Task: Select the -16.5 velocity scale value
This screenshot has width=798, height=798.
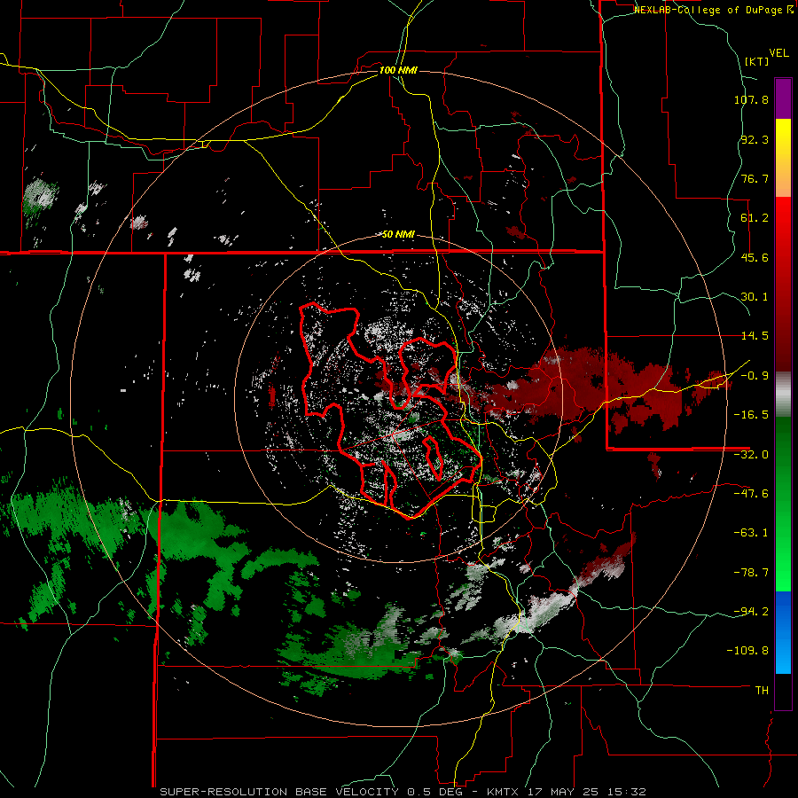Action: [x=751, y=415]
